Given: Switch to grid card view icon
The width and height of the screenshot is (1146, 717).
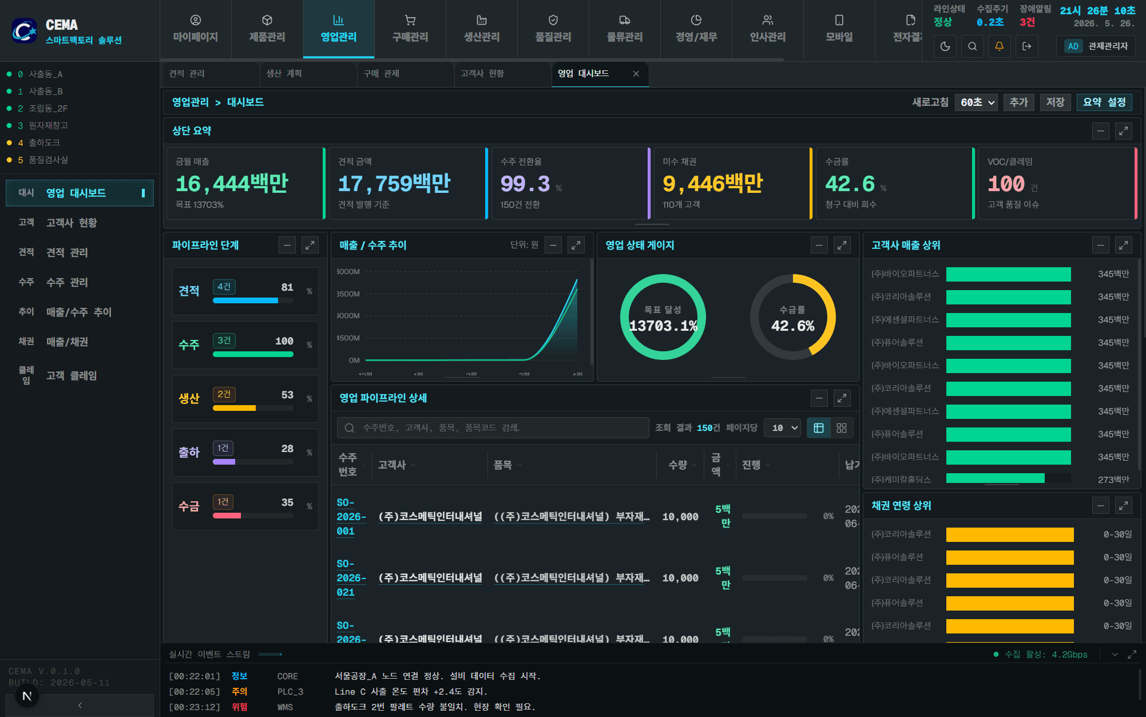Looking at the screenshot, I should [842, 428].
